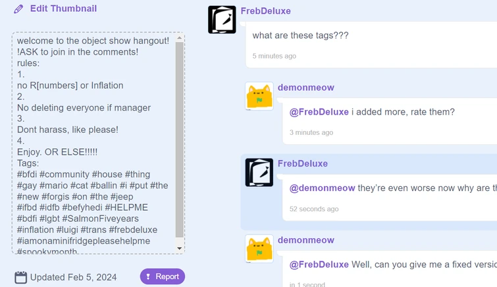
Task: Click the @FrebDeluxe mention in the 'Well, can you' reply
Action: point(319,265)
